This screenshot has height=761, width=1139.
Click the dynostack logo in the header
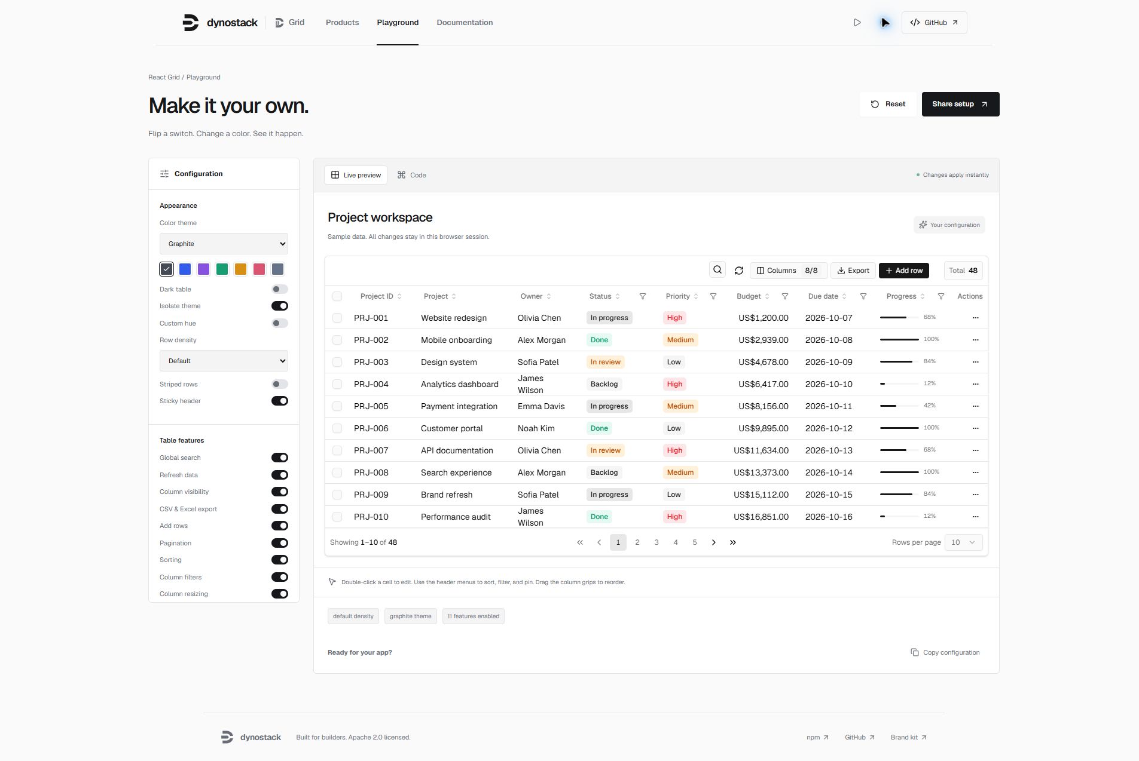(220, 23)
